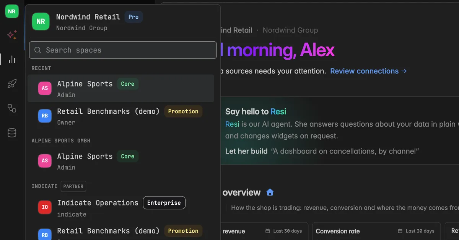Open the database data sources sidebar icon
This screenshot has width=459, height=240.
click(x=12, y=133)
